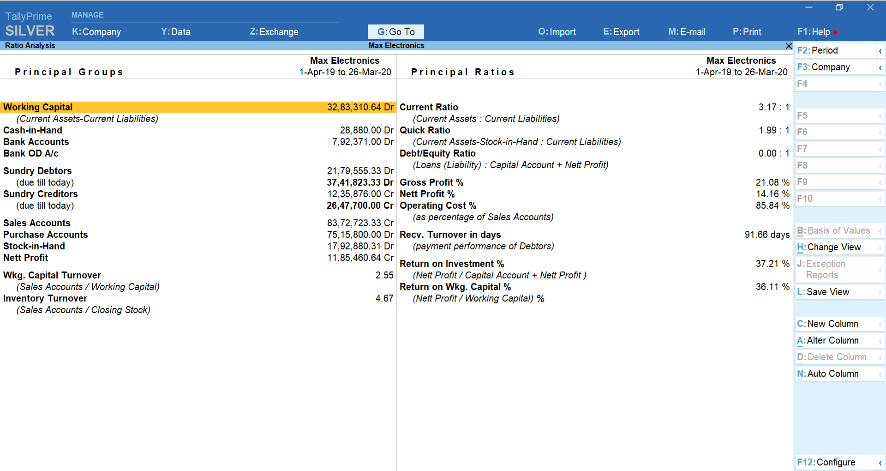Click the 37.21 % return on investment value
The height and width of the screenshot is (471, 886).
pyautogui.click(x=772, y=264)
